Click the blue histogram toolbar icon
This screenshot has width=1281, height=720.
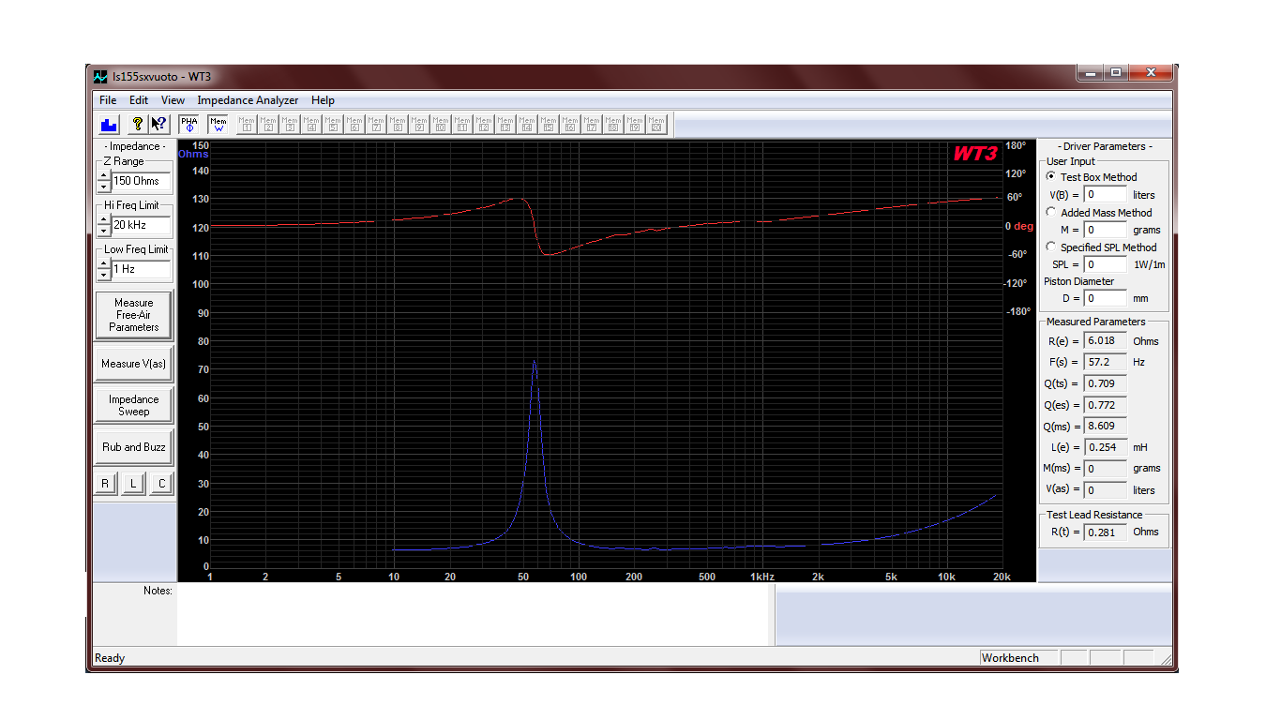coord(109,124)
